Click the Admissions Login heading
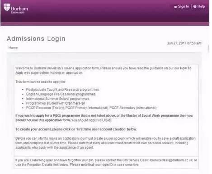This screenshot has width=212, height=174. pos(36,39)
